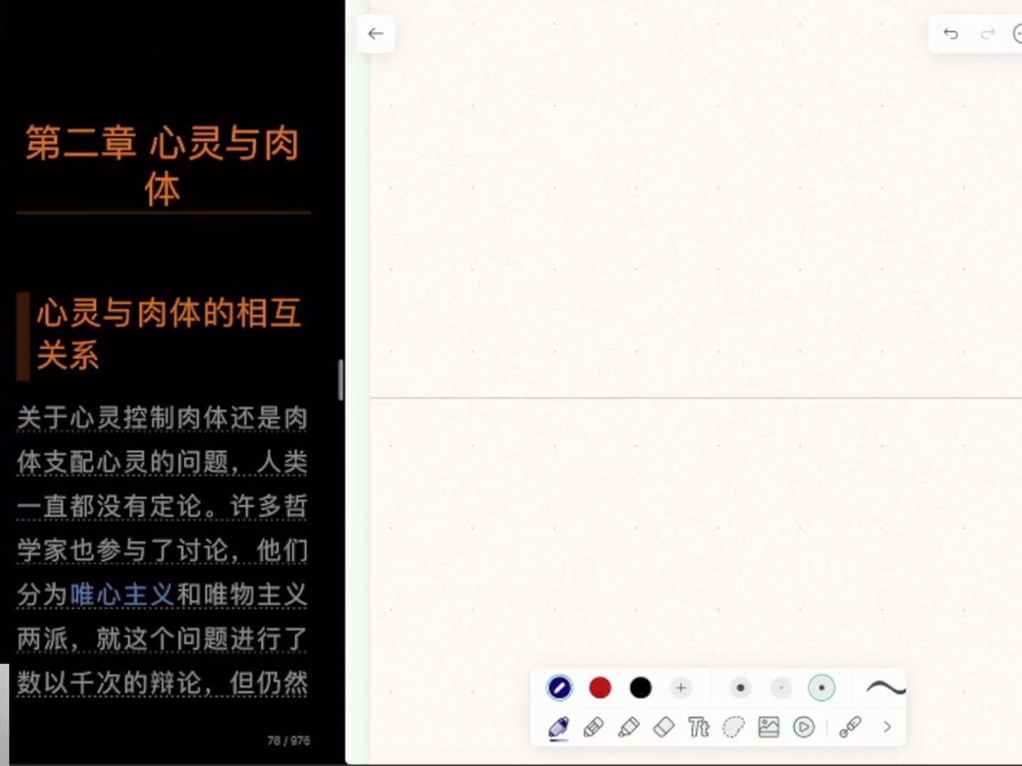Click the text line 学家也参与了讨论,他们
The width and height of the screenshot is (1022, 766).
click(163, 550)
